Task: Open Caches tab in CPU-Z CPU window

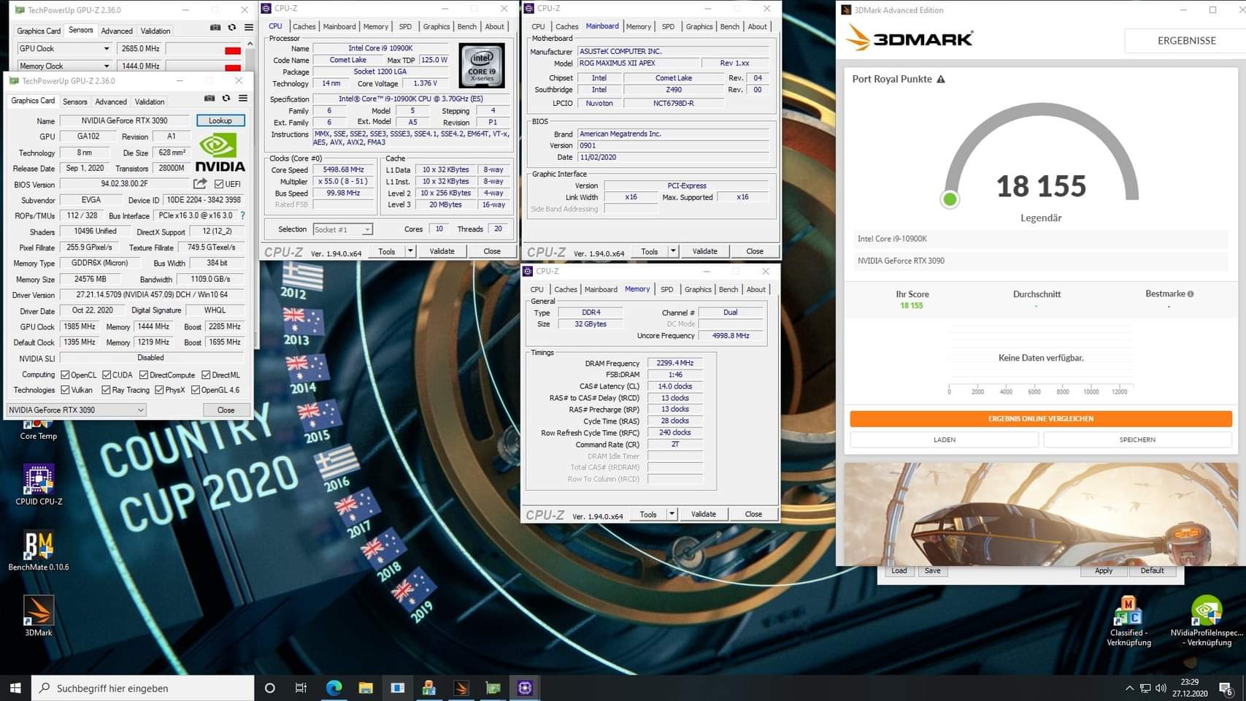Action: [x=304, y=26]
